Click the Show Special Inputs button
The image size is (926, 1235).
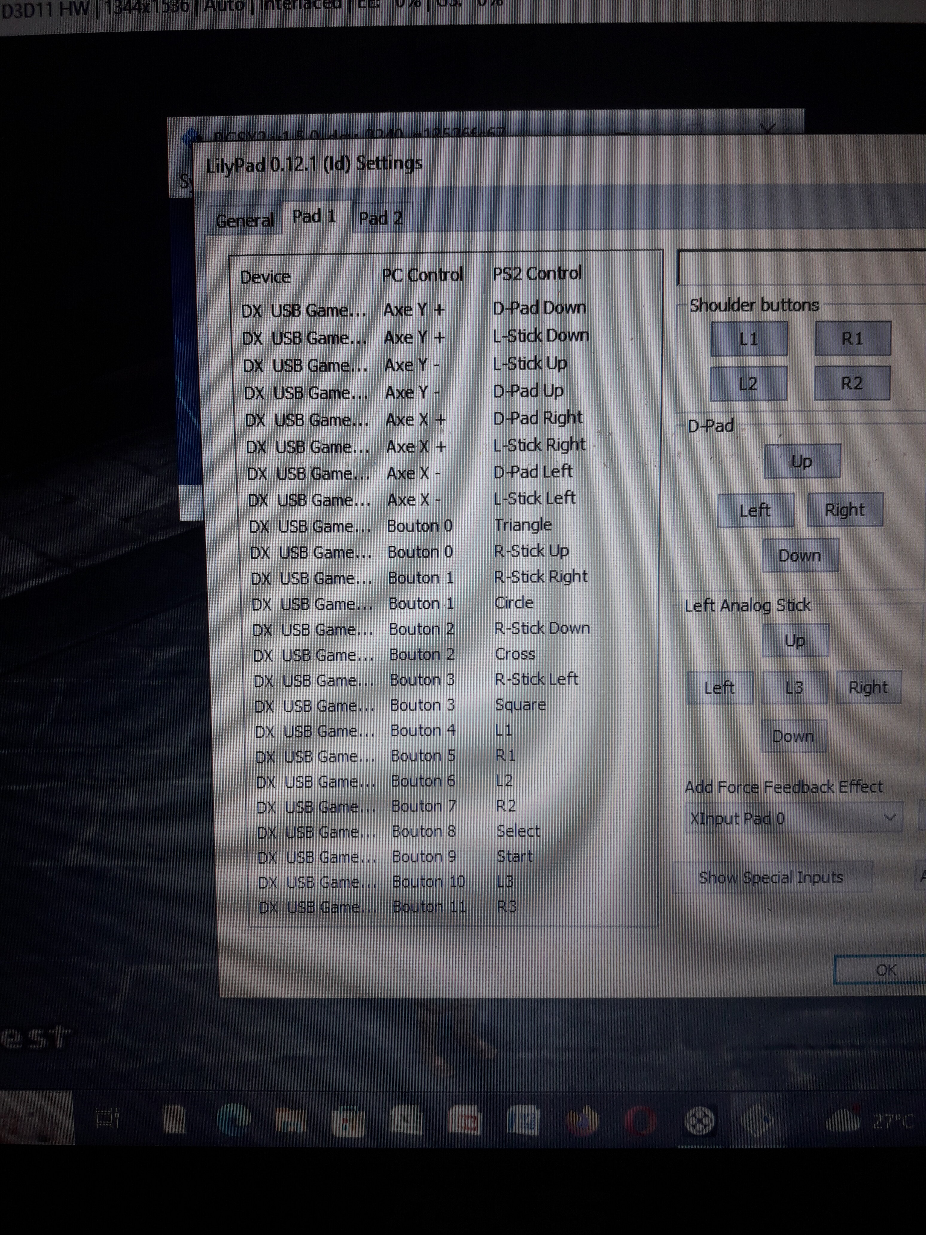[771, 877]
